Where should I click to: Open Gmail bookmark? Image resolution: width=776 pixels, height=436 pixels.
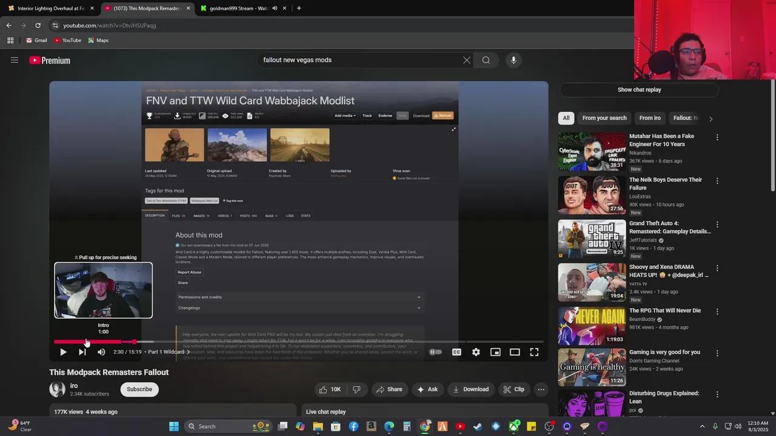[x=36, y=41]
